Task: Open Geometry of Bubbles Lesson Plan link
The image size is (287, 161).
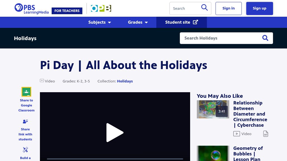Action: pos(248,154)
